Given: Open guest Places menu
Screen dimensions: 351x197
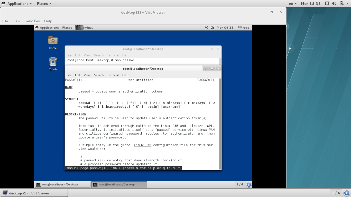Looking at the screenshot, I should point(67,27).
